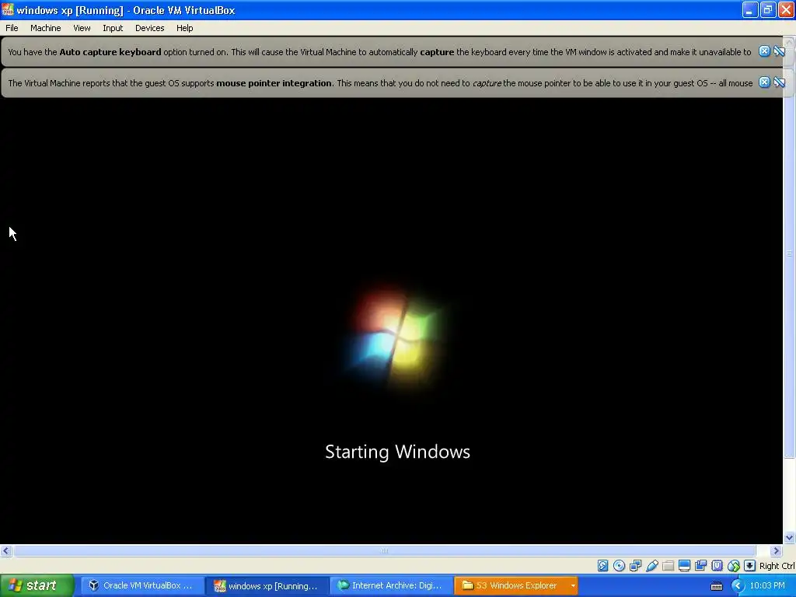Expand hidden system tray icons chevron
The width and height of the screenshot is (796, 597).
[x=738, y=586]
